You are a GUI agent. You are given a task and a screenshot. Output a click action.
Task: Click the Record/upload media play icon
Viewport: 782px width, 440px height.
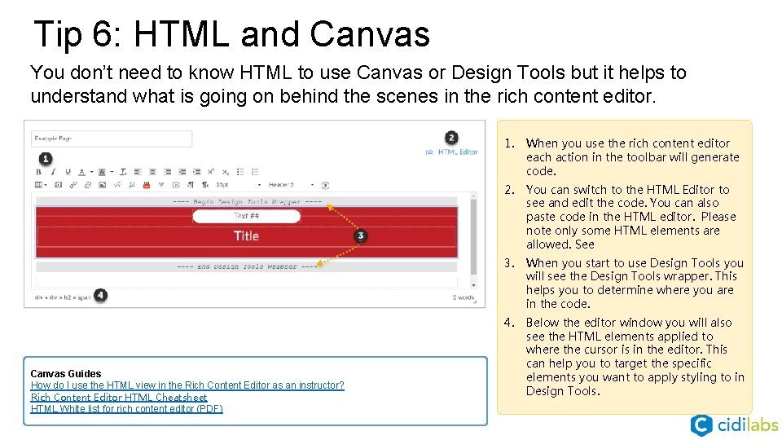click(176, 185)
